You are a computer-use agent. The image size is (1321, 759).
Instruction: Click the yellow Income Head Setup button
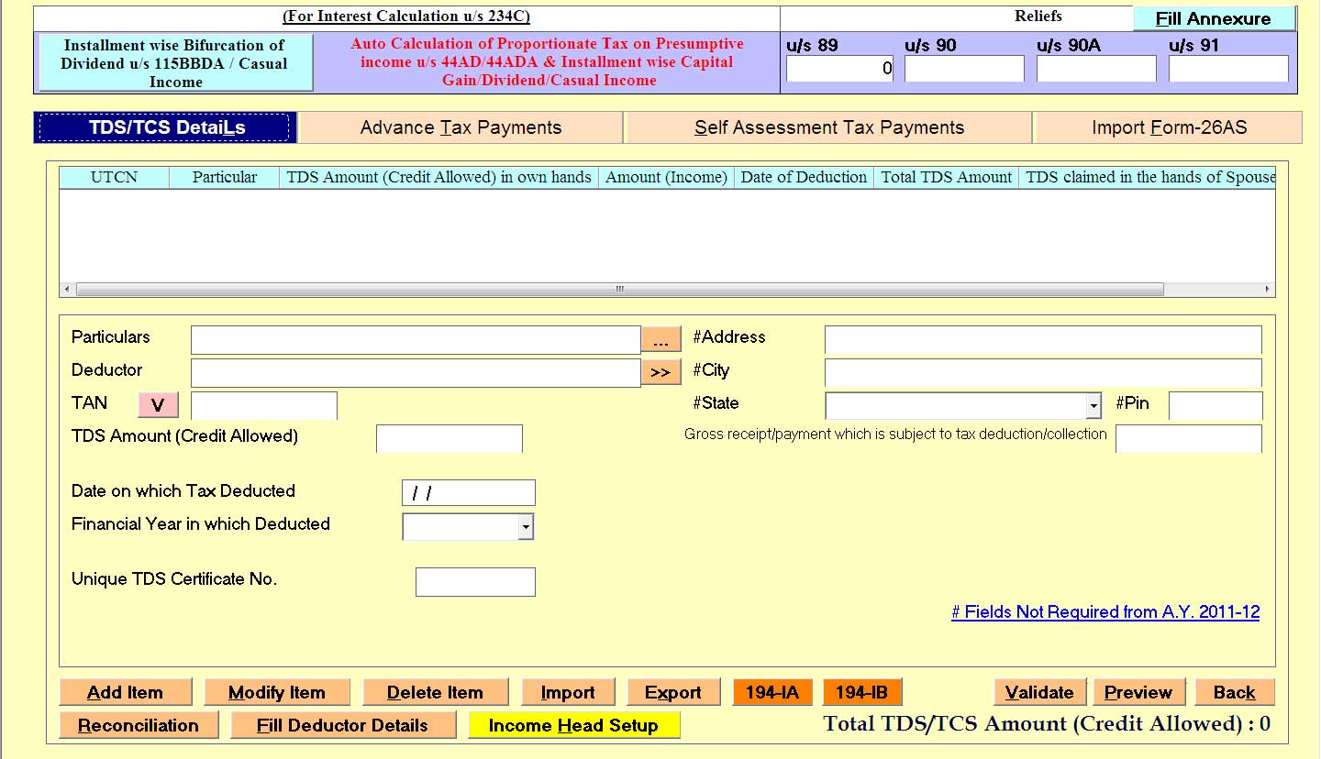573,725
